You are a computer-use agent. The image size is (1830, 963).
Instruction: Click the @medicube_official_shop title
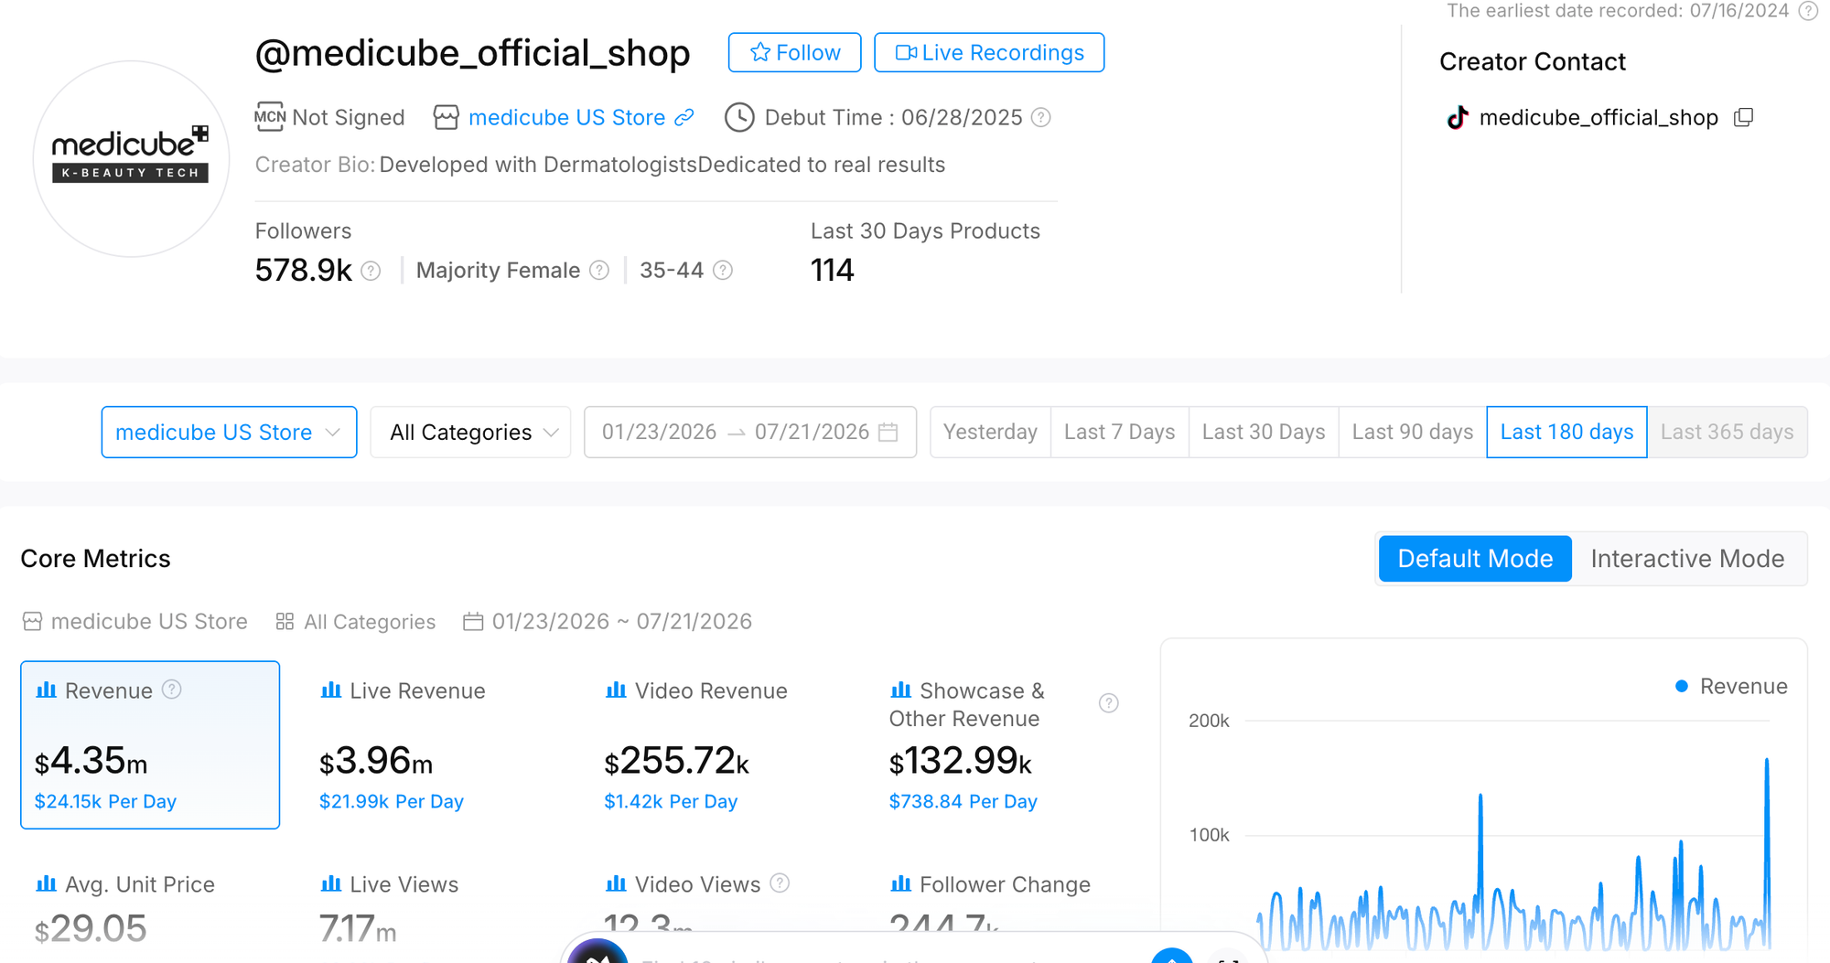(472, 53)
